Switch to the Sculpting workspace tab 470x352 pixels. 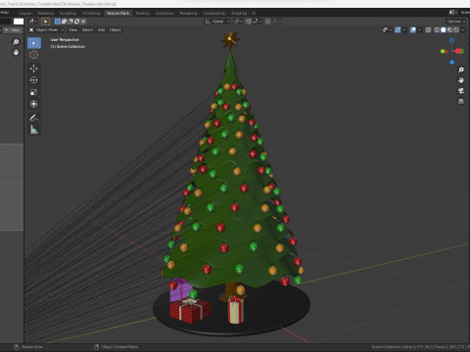68,13
